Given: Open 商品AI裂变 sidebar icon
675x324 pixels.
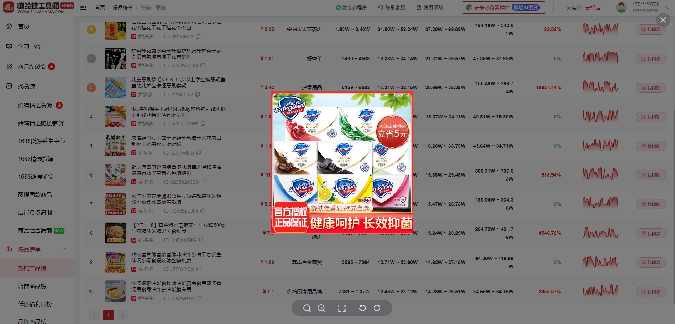Looking at the screenshot, I should tap(9, 66).
